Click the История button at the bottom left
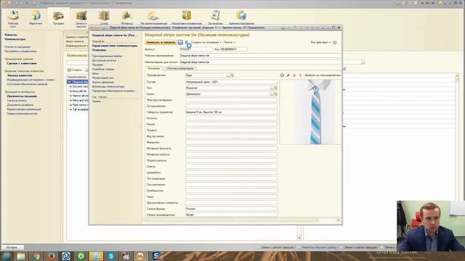Viewport: 465px width, 261px height. (x=12, y=247)
